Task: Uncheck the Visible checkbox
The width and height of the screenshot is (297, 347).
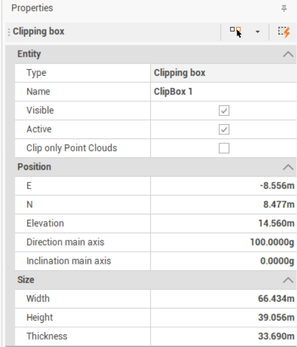Action: coord(224,110)
